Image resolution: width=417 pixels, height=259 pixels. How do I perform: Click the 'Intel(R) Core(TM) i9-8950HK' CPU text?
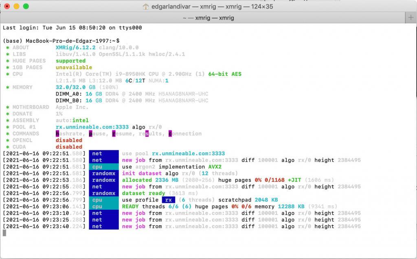(100, 74)
